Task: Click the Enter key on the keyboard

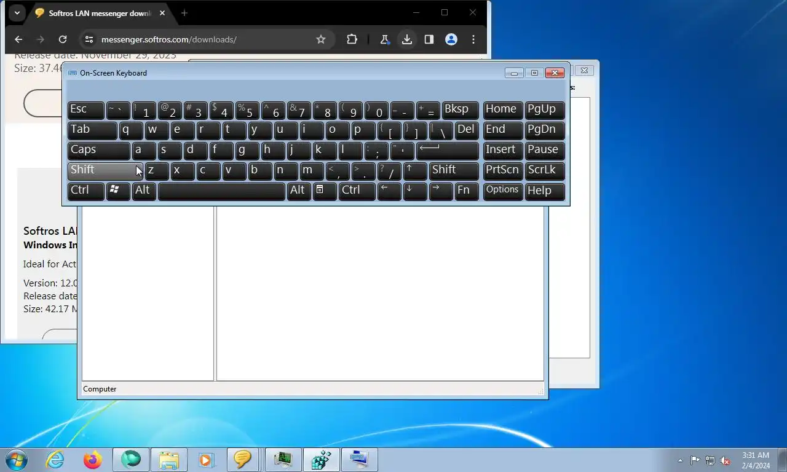Action: [447, 151]
